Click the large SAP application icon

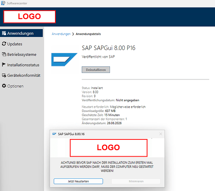(x=64, y=60)
